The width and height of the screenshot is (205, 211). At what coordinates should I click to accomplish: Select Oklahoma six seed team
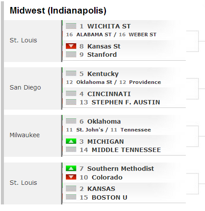(104, 121)
